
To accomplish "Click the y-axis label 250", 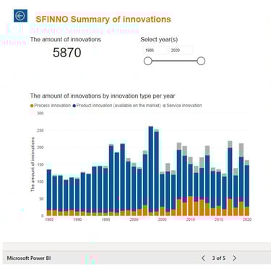I will click(40, 130).
